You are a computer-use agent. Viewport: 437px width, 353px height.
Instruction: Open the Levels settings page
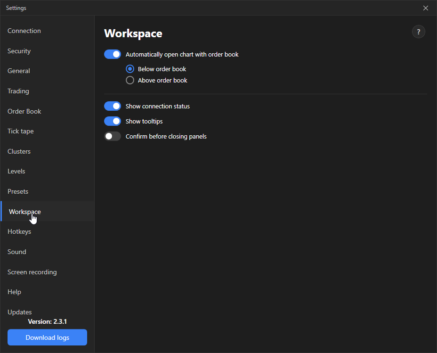point(48,171)
